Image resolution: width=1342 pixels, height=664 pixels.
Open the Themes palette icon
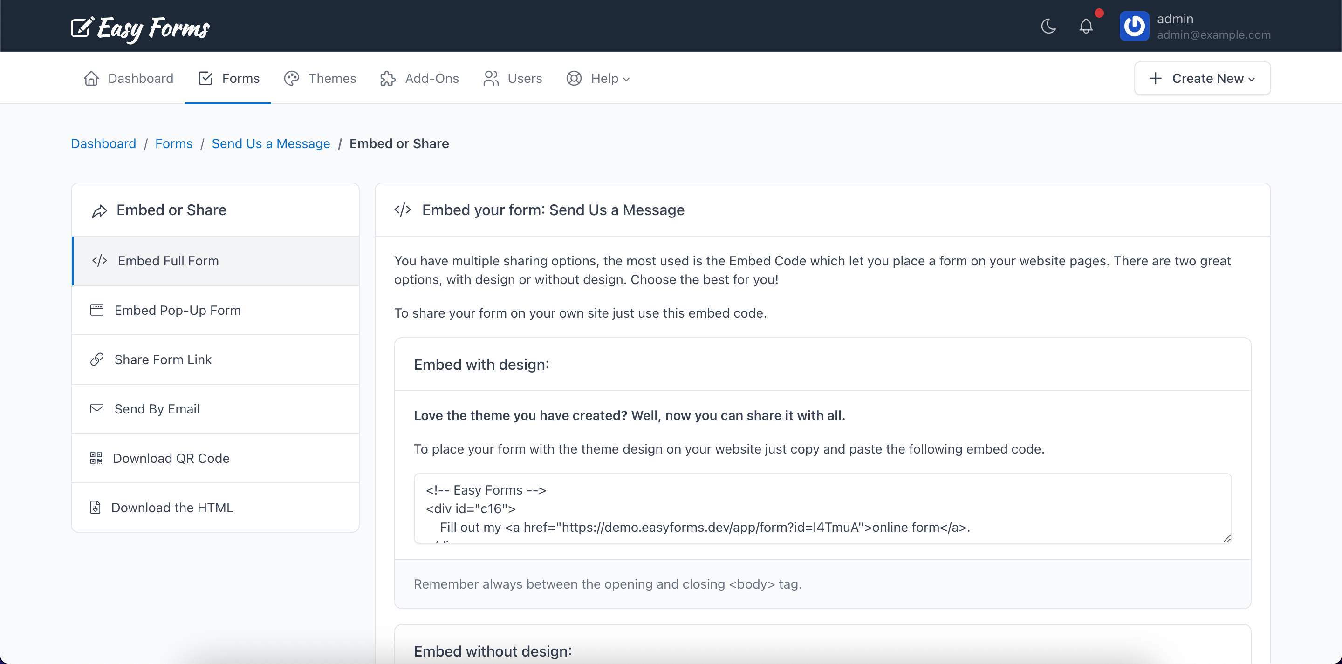(292, 78)
